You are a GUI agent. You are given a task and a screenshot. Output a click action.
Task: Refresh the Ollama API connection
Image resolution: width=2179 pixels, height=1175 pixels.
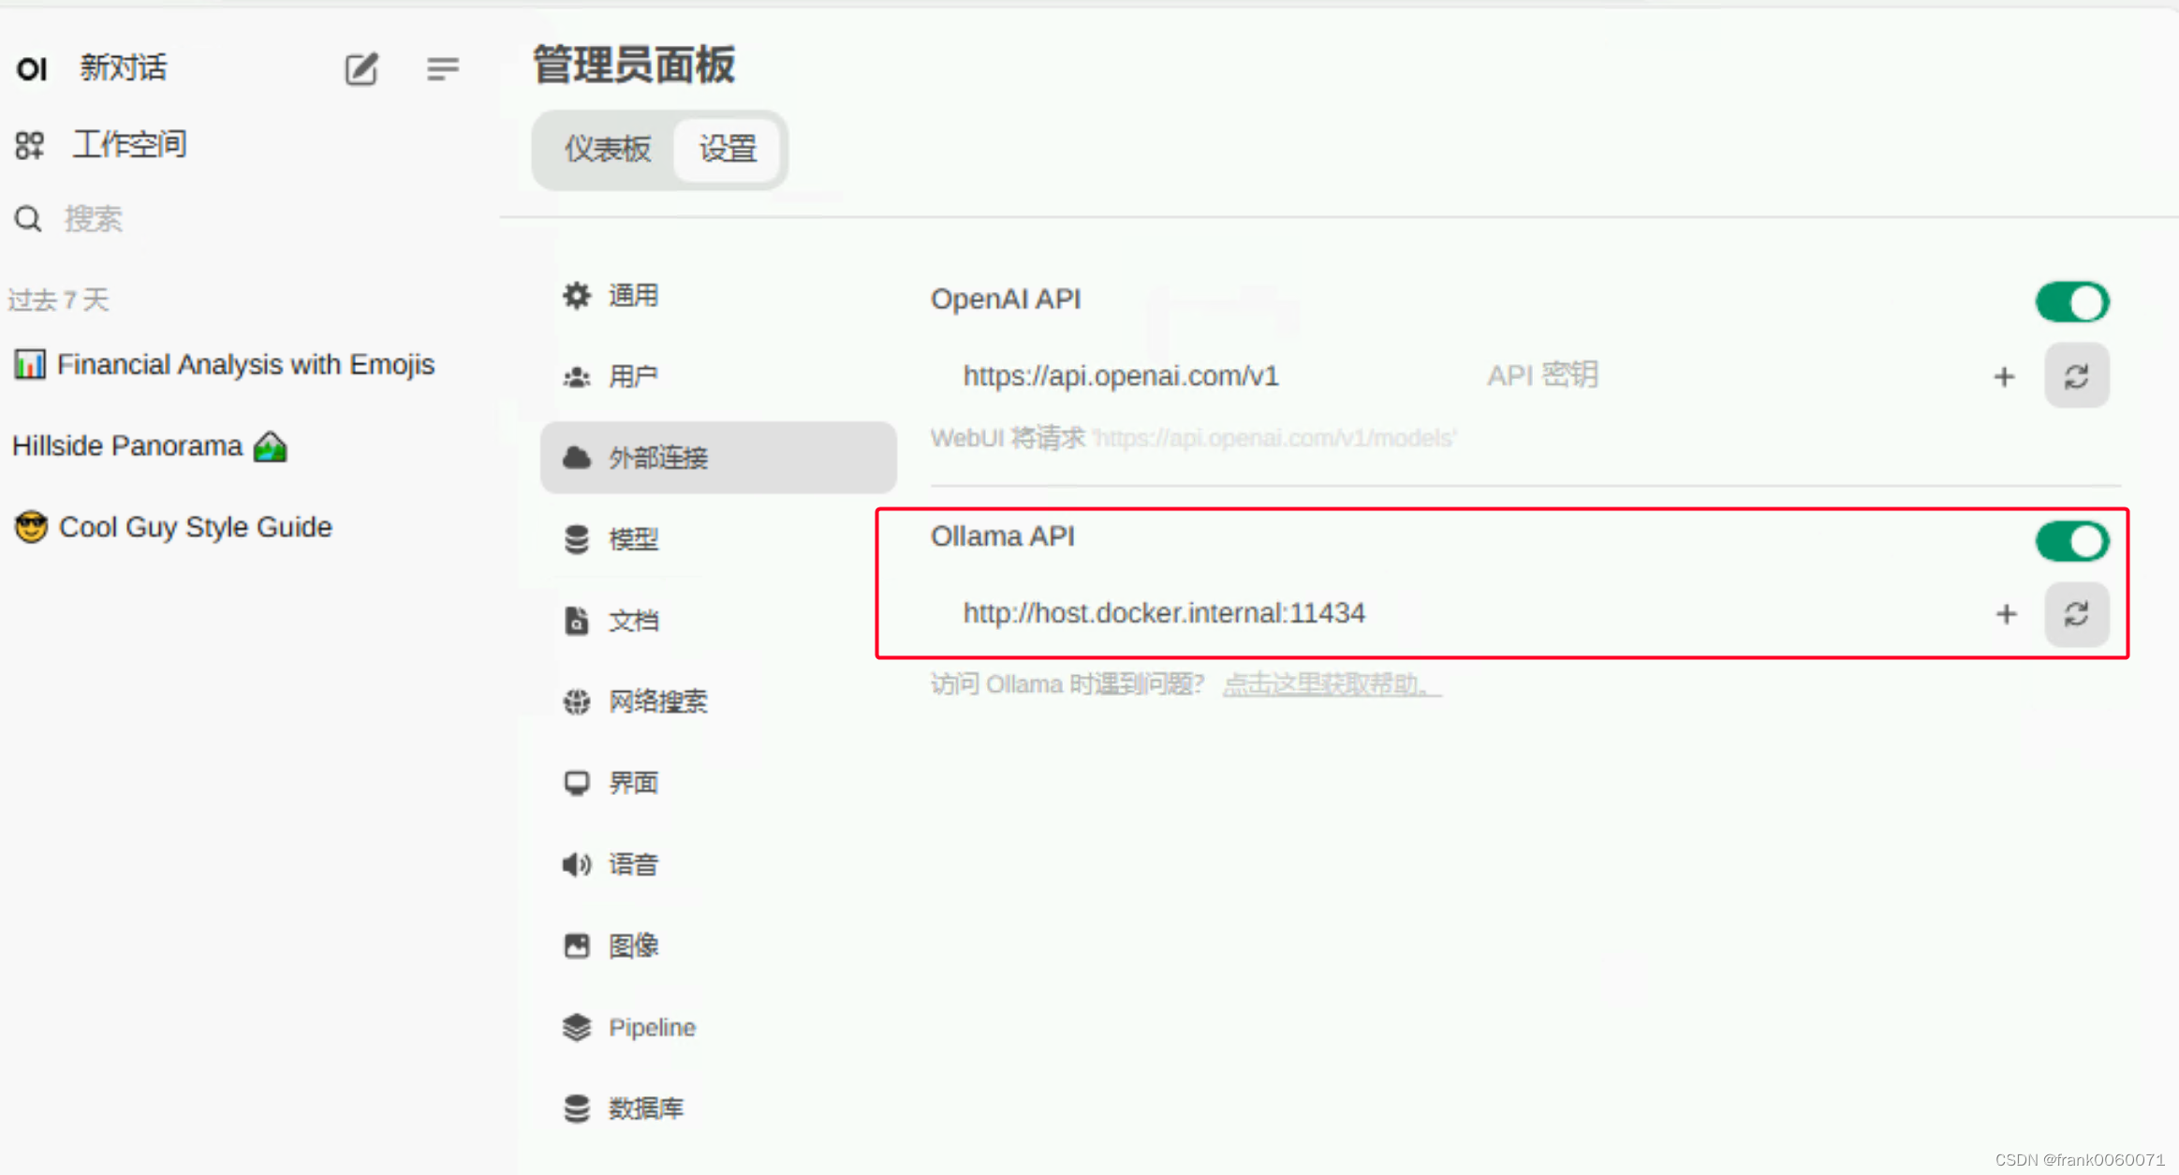pyautogui.click(x=2076, y=614)
